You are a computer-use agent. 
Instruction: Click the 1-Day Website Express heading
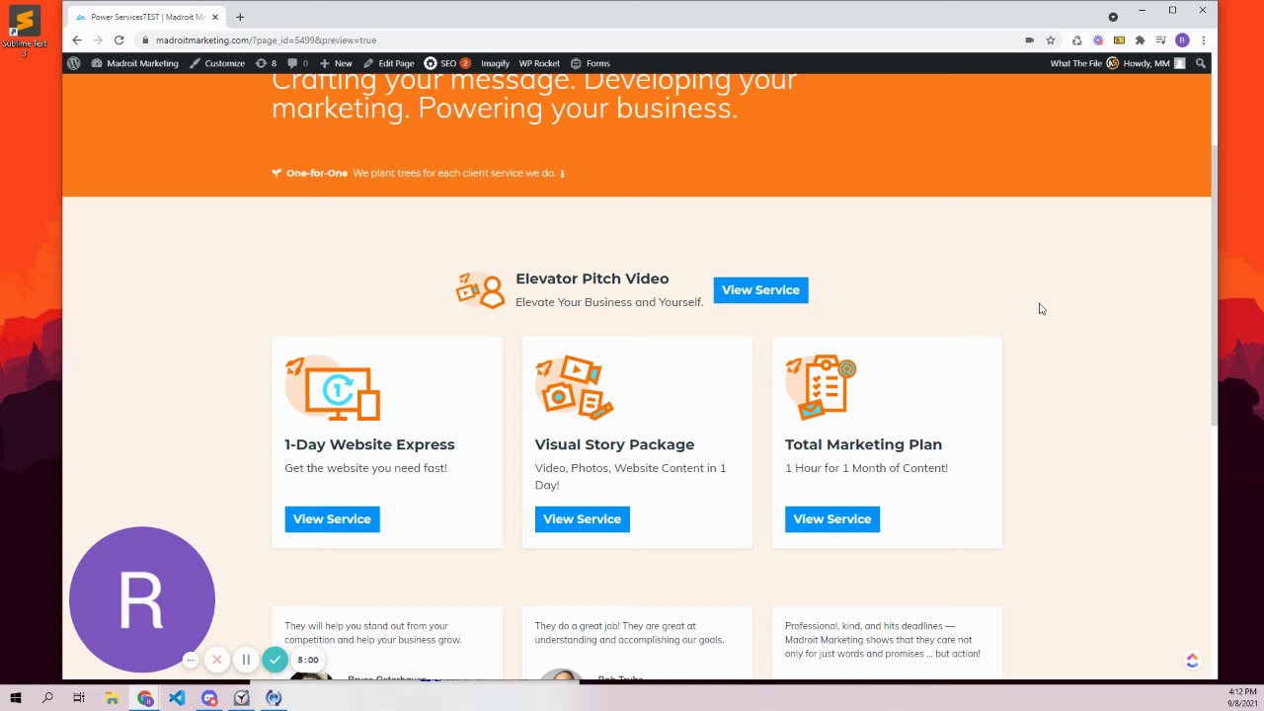pyautogui.click(x=369, y=444)
